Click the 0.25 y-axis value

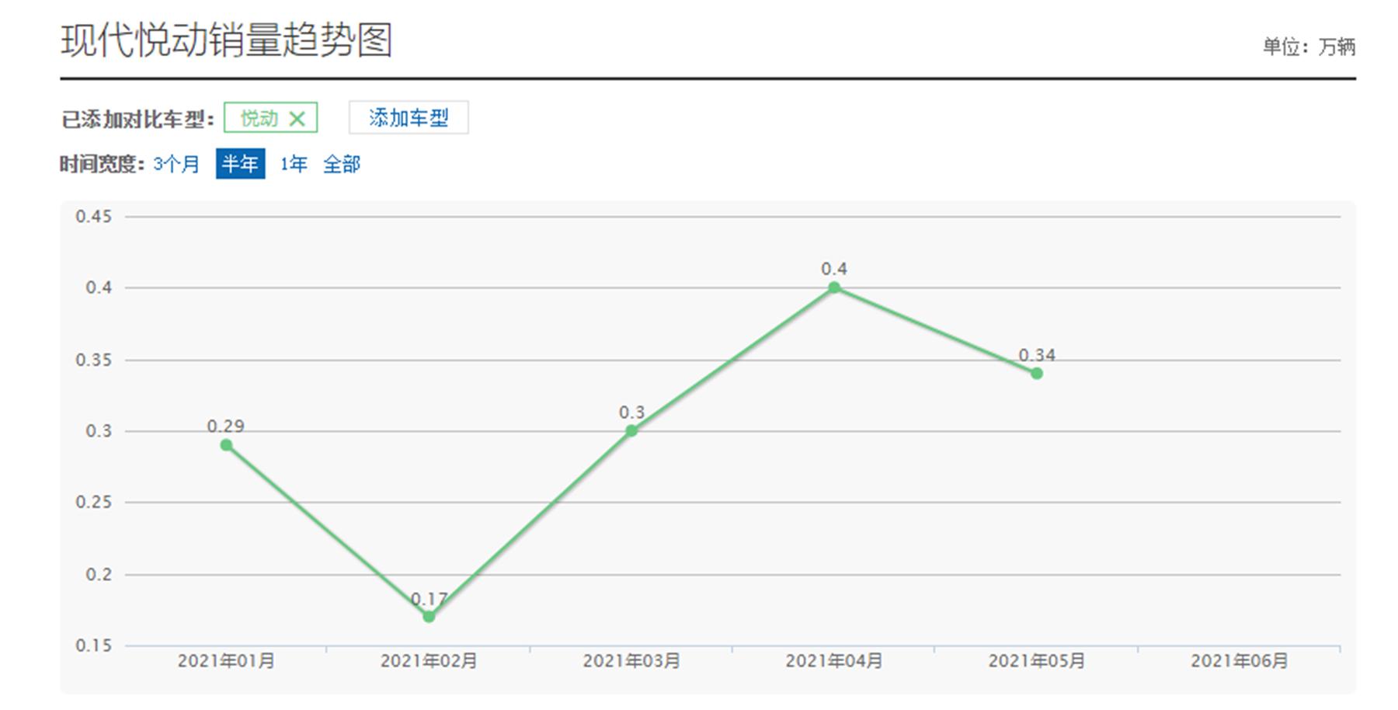tap(94, 503)
